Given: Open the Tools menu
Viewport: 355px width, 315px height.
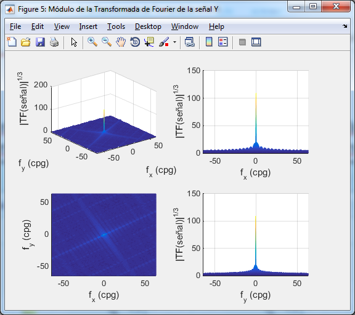Looking at the screenshot, I should coord(116,26).
